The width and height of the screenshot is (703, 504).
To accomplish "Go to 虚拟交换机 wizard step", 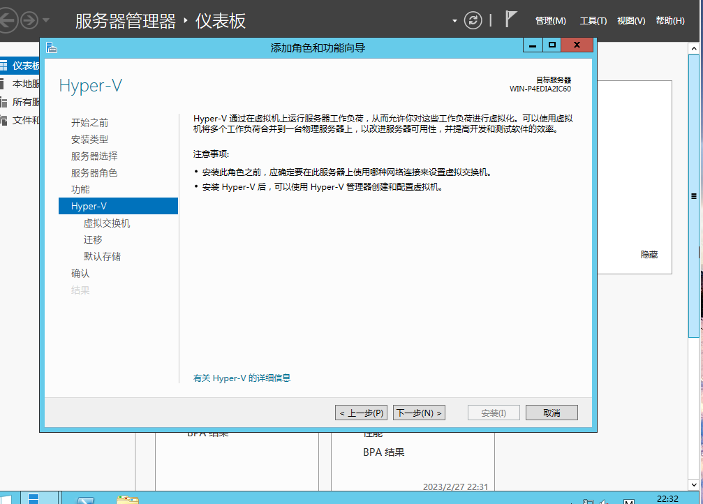I will [107, 223].
